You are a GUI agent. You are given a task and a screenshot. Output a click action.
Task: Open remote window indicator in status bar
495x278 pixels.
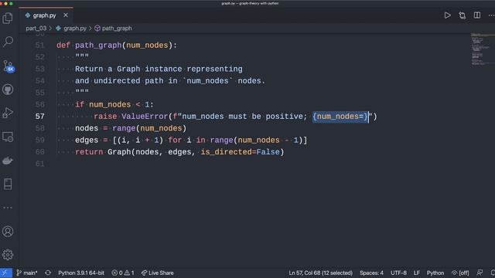tap(6, 273)
